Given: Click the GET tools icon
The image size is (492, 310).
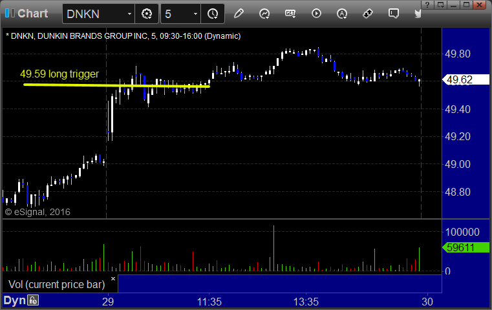Looking at the screenshot, I should tap(290, 14).
